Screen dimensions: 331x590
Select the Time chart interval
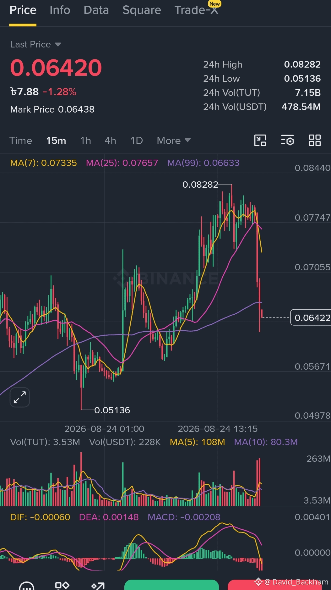(x=21, y=141)
